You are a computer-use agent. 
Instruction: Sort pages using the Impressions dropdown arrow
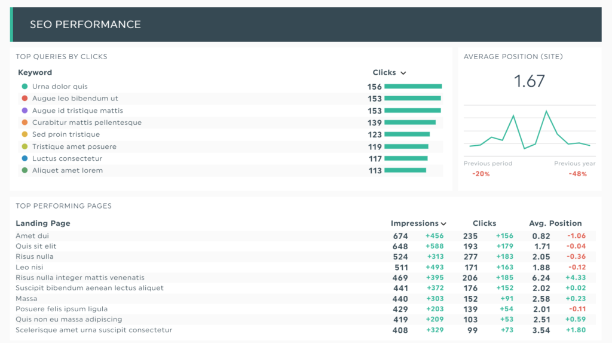pos(443,223)
